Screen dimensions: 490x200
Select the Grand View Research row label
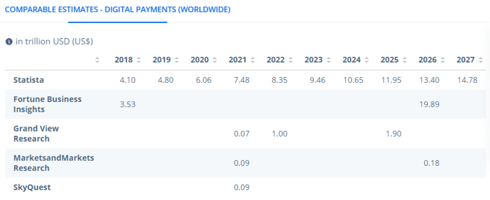36,133
